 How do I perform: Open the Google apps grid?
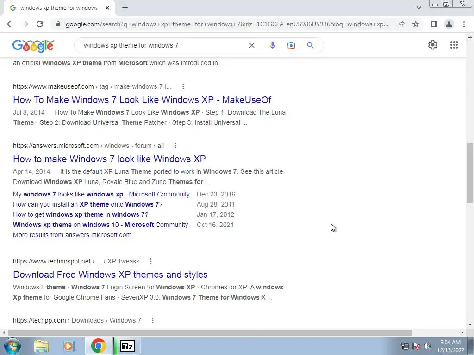(x=454, y=45)
